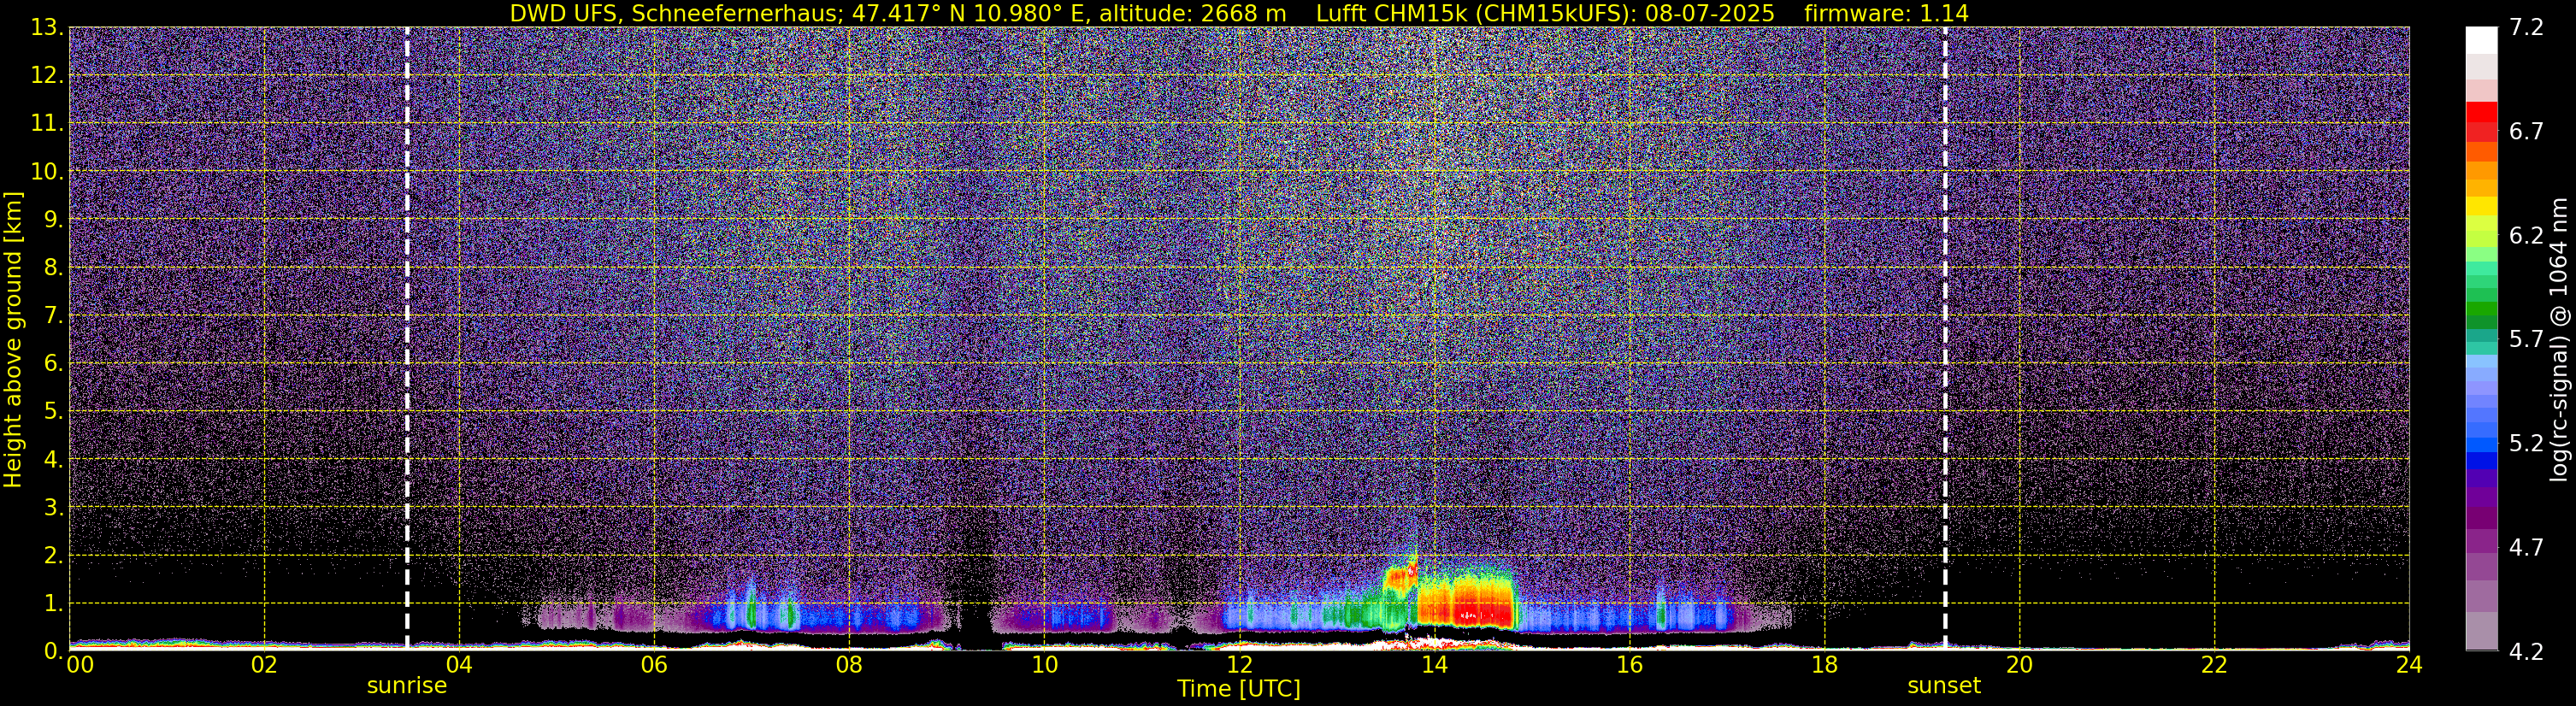Click the colorbar value '7.2'
The image size is (2576, 706).
pyautogui.click(x=2526, y=28)
